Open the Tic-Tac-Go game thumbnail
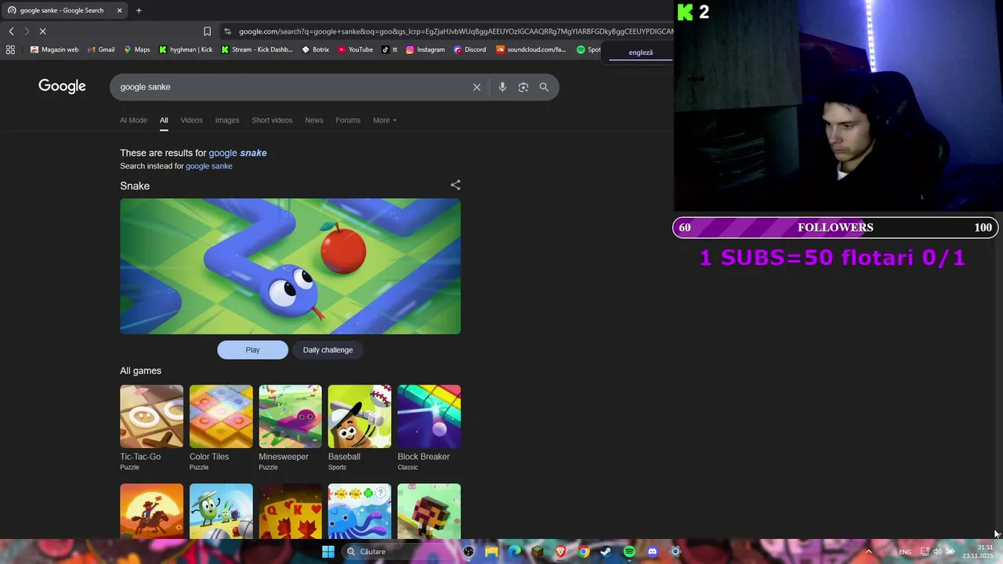 (151, 416)
